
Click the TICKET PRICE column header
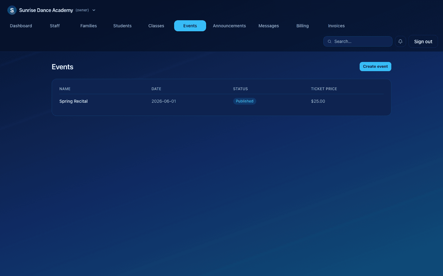click(x=324, y=89)
